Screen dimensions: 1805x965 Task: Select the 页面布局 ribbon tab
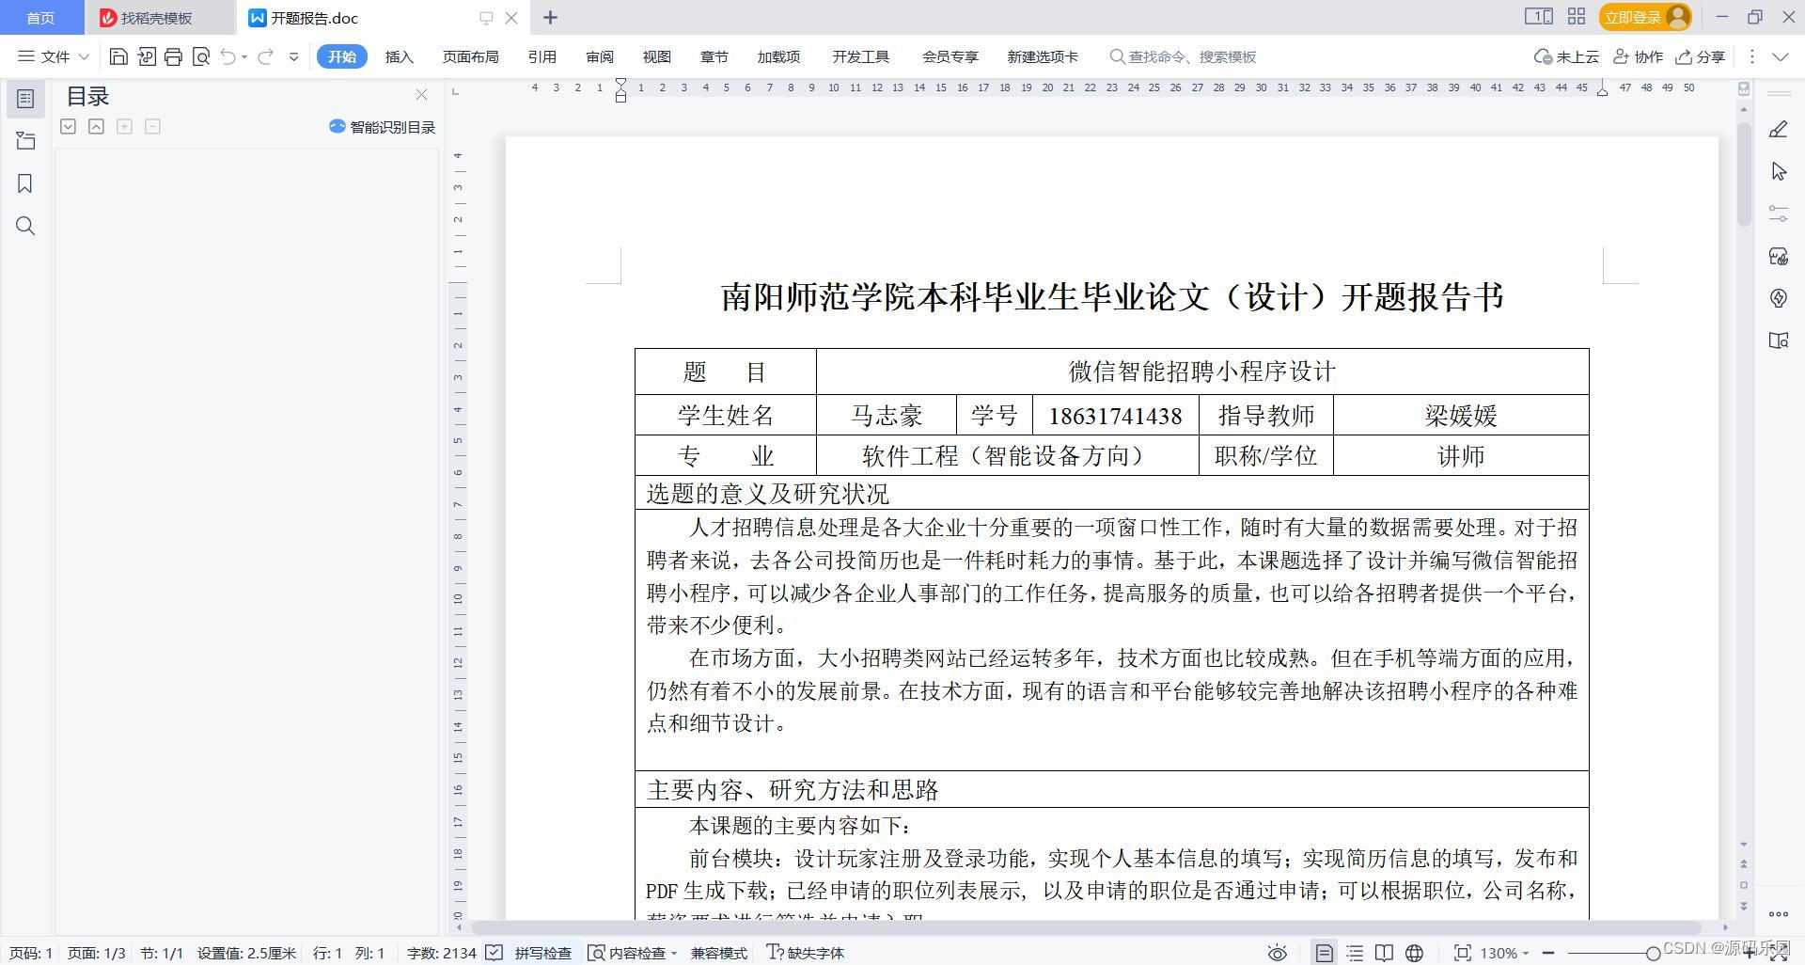470,56
